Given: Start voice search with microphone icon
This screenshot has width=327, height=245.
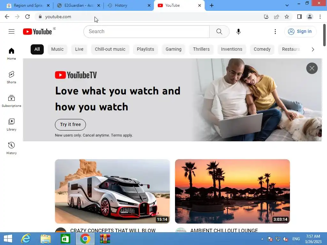Looking at the screenshot, I should 238,32.
